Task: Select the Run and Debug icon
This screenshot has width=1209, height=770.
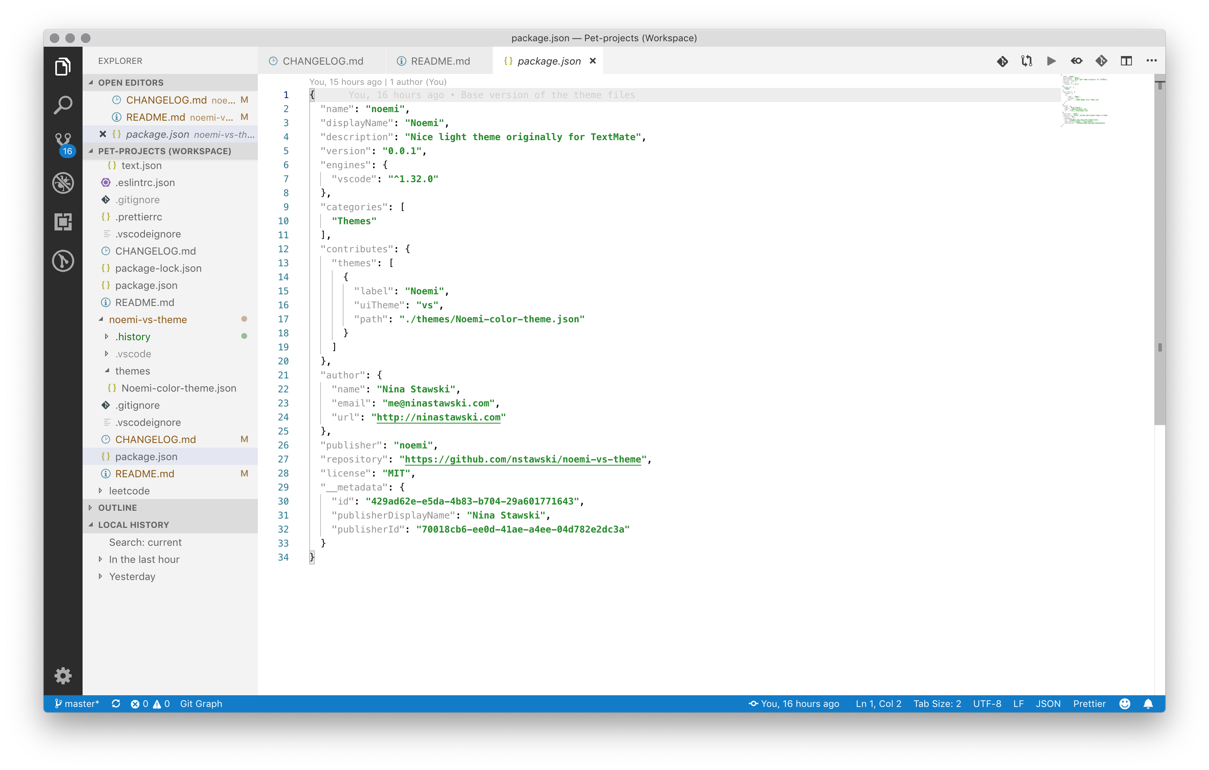Action: point(63,183)
